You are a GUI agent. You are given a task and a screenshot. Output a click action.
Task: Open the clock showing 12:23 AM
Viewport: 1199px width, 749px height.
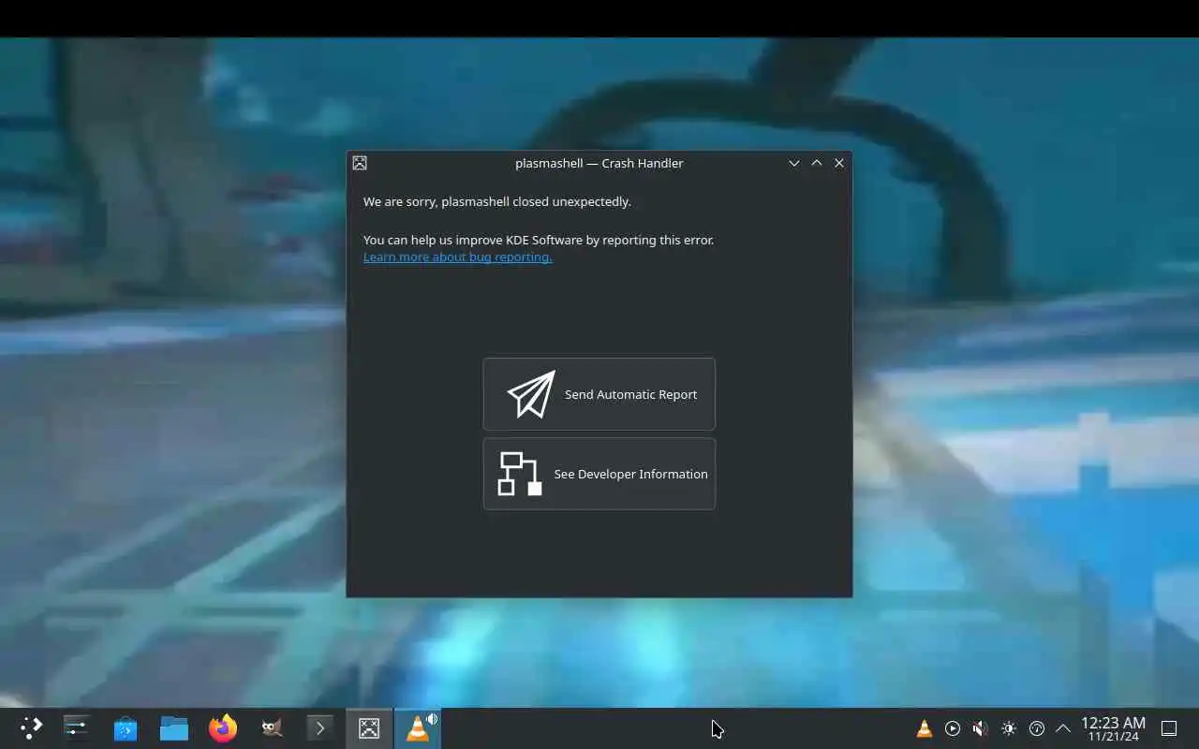pyautogui.click(x=1113, y=728)
